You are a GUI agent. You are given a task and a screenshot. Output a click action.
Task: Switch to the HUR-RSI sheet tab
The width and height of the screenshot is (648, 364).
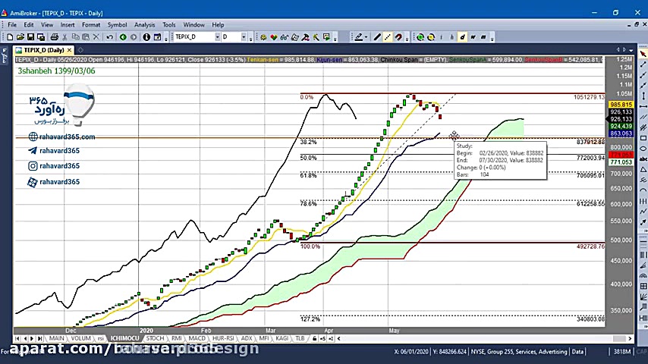click(x=223, y=338)
